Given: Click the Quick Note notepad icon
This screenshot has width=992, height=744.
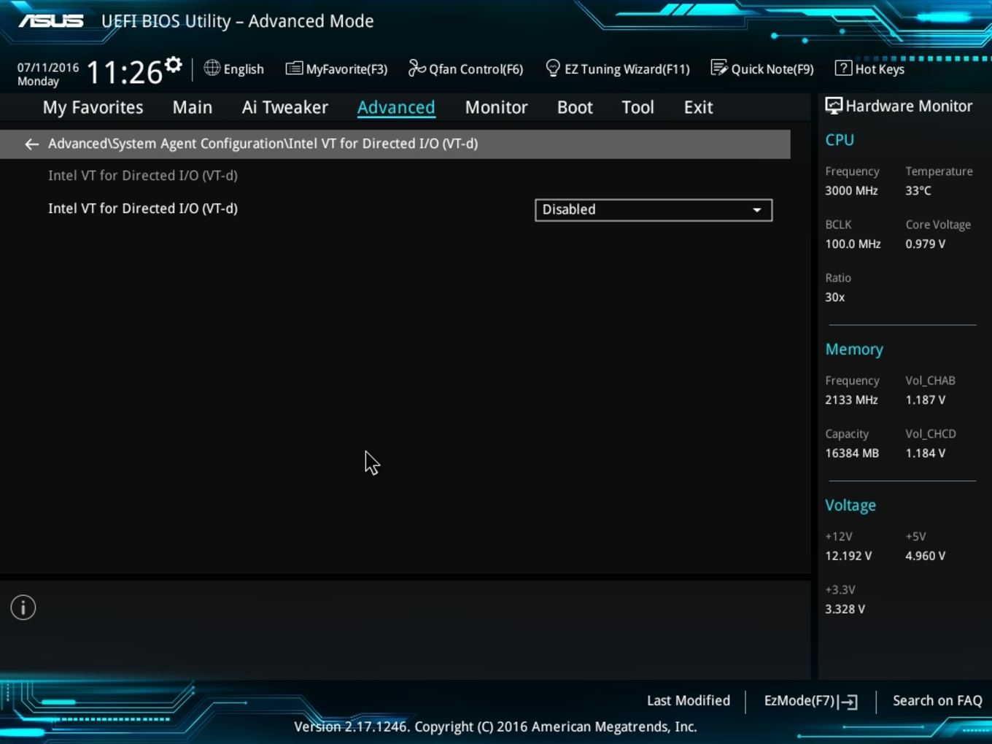Looking at the screenshot, I should pyautogui.click(x=718, y=68).
